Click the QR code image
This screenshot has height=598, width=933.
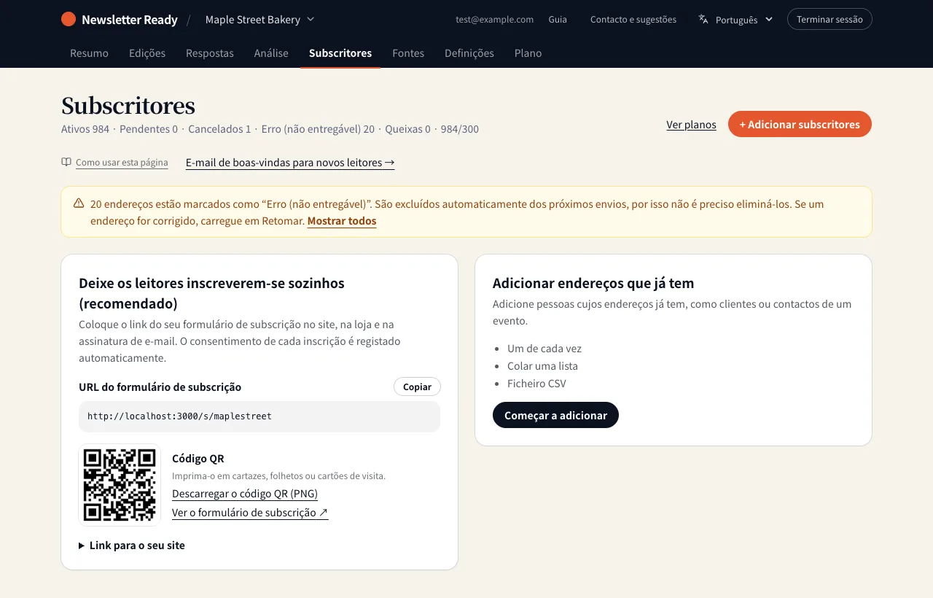(120, 485)
